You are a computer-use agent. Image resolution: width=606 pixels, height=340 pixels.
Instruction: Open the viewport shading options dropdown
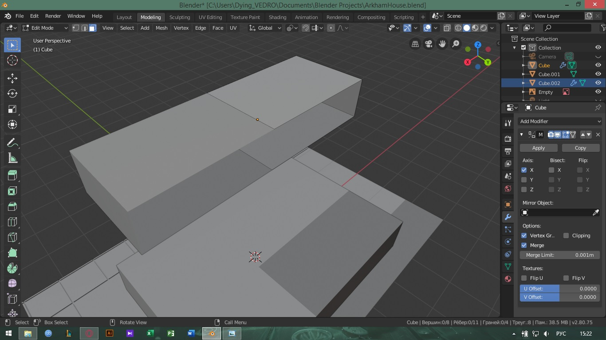click(x=492, y=28)
